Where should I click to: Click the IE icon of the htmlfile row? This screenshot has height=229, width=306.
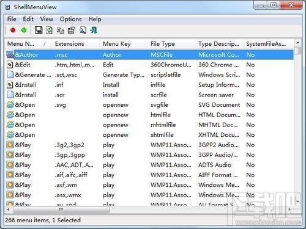(10, 115)
